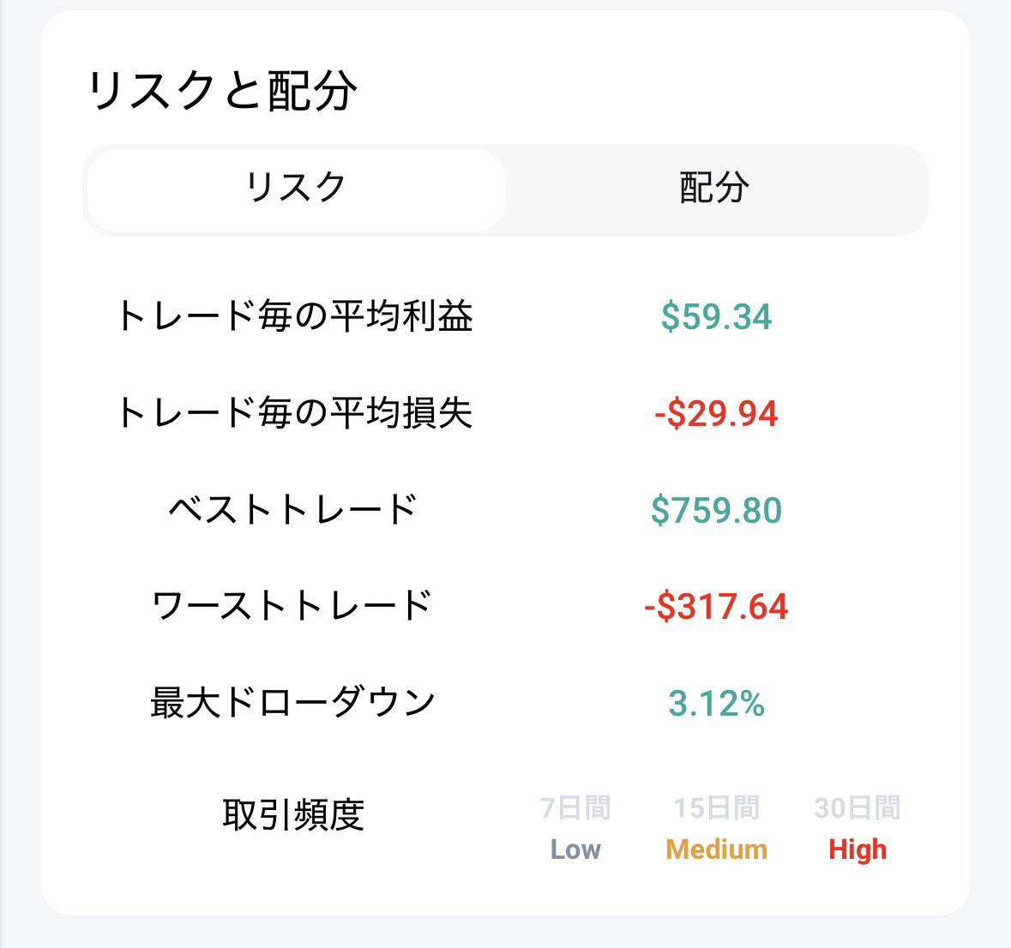Viewport: 1011px width, 948px height.
Task: Click the 7日間 period label
Action: [575, 807]
